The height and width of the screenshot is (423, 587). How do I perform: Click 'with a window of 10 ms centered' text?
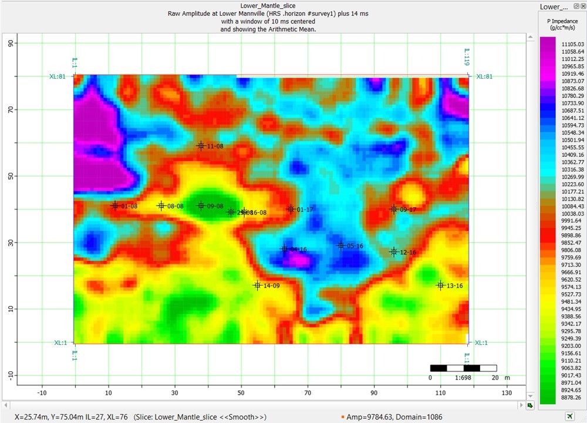pos(268,21)
